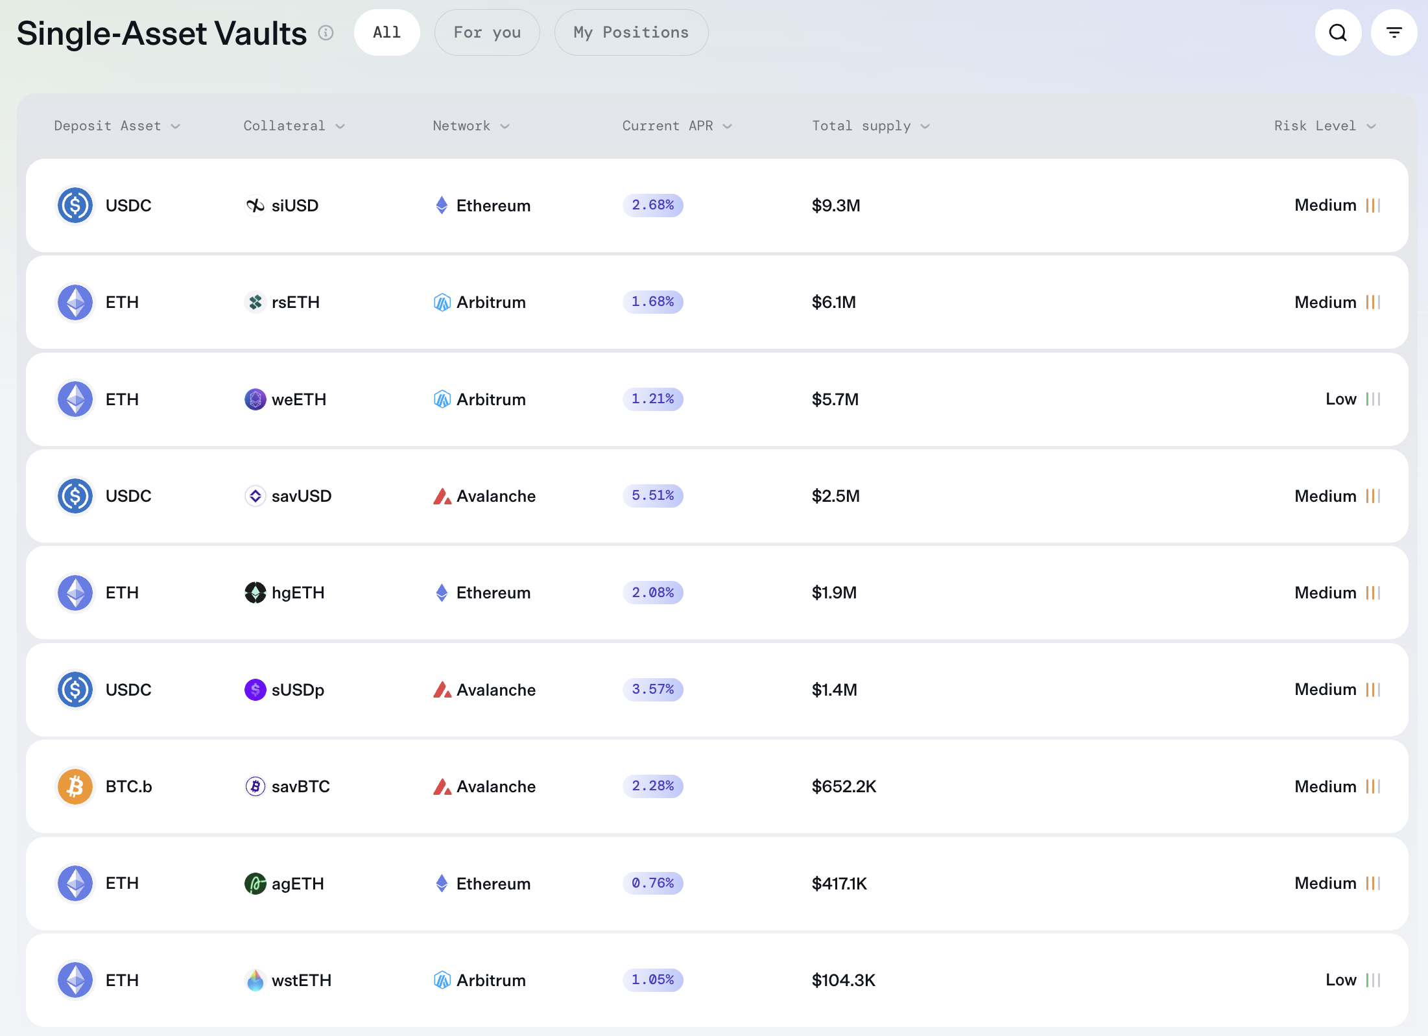Select the All filter pill
1428x1036 pixels.
(x=387, y=32)
